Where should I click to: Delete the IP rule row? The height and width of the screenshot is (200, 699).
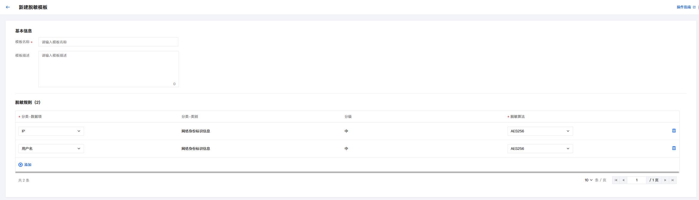(674, 131)
